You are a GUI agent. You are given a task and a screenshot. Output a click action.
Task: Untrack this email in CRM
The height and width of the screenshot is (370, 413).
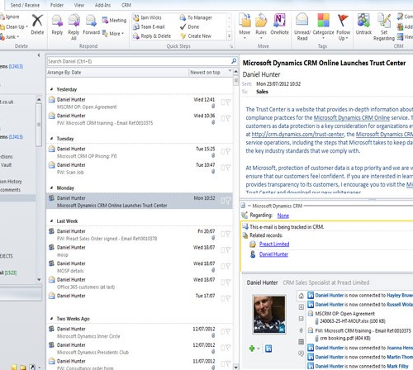point(363,21)
